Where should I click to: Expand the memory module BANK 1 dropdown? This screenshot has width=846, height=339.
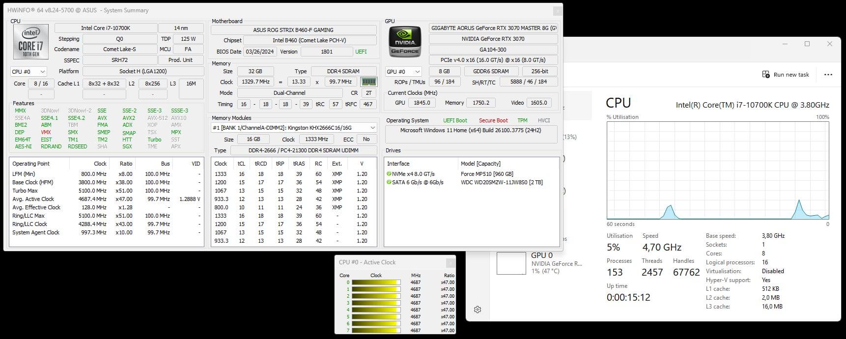coord(294,127)
